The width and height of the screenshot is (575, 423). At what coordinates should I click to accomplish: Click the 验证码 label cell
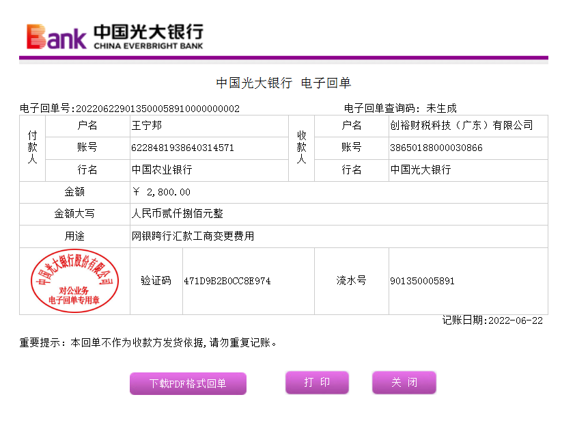(x=156, y=281)
